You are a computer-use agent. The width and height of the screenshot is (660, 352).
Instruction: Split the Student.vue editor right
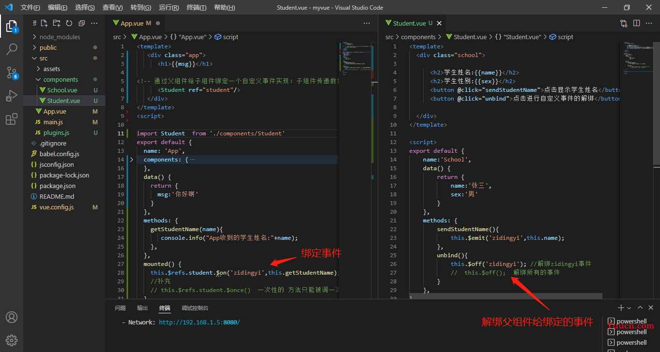[x=636, y=23]
